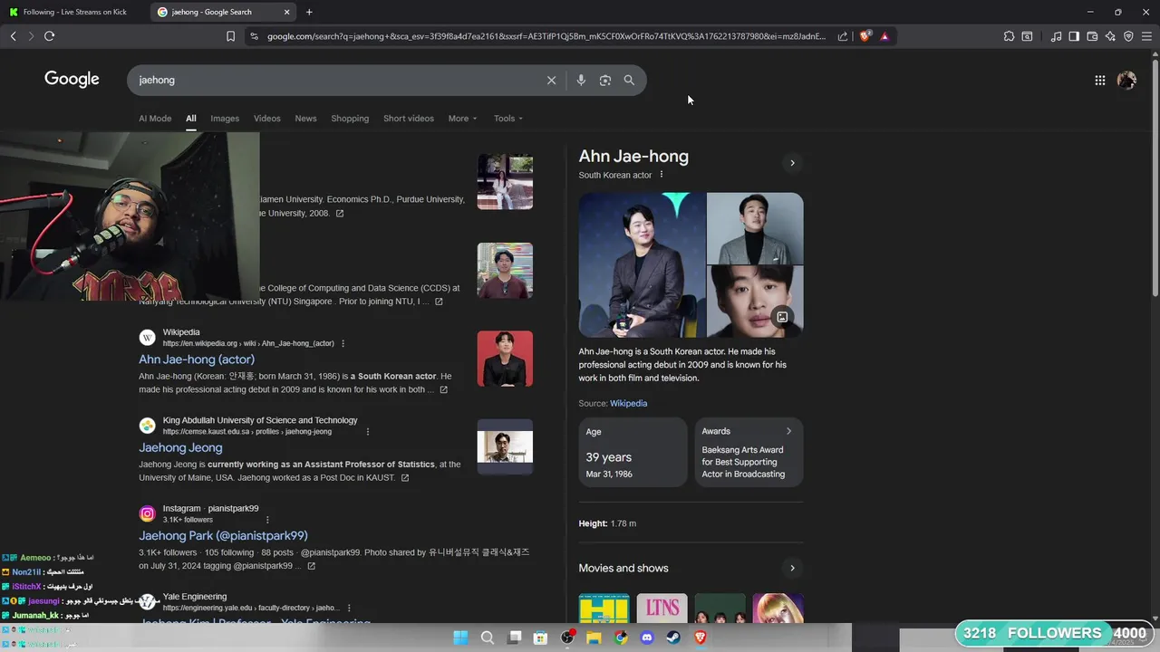
Task: Open the tab search toolbar icon
Action: [x=1027, y=36]
